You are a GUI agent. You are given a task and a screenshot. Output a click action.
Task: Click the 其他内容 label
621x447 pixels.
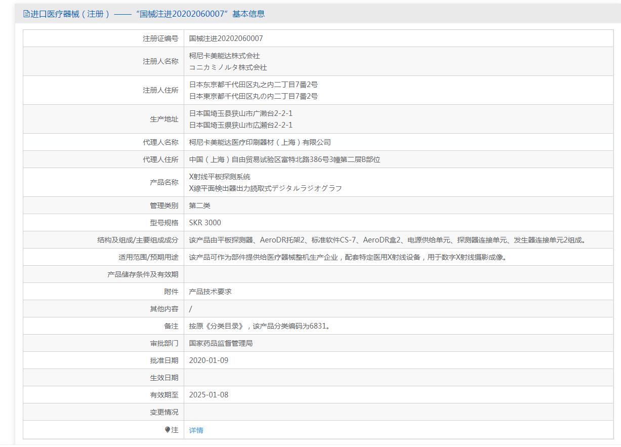(164, 309)
